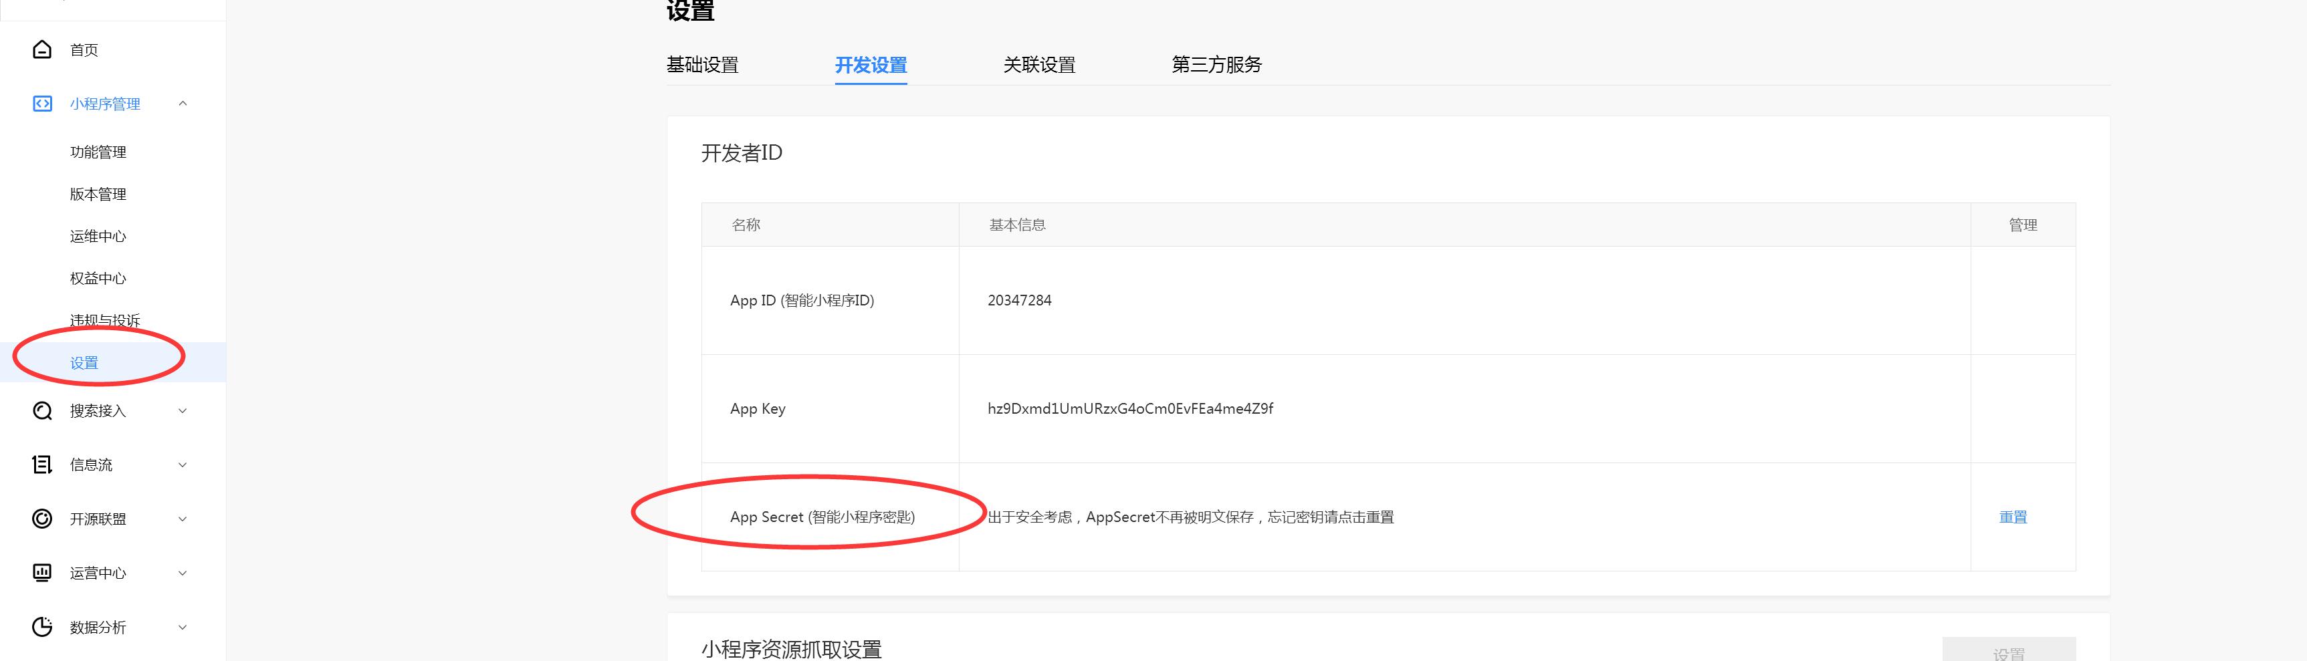Expand the 运营中心 section arrow

(183, 573)
